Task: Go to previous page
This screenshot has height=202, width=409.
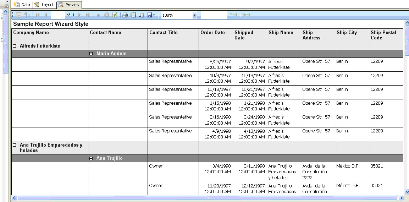Action: [x=46, y=15]
